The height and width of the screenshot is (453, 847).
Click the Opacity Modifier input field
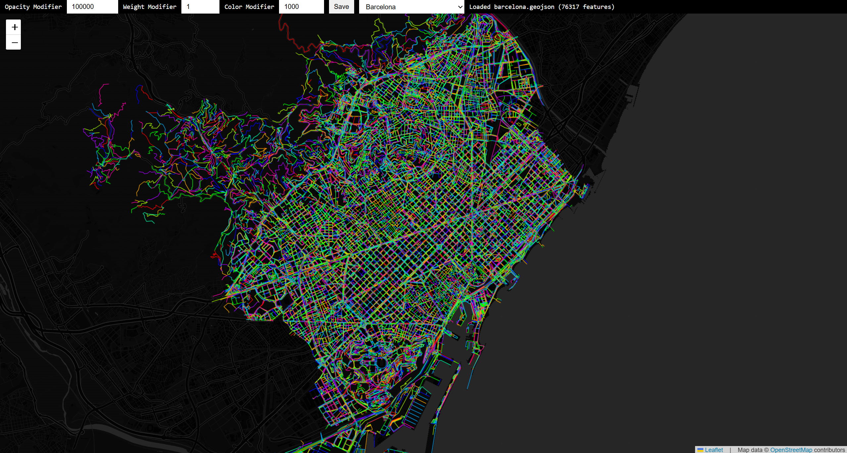click(92, 7)
